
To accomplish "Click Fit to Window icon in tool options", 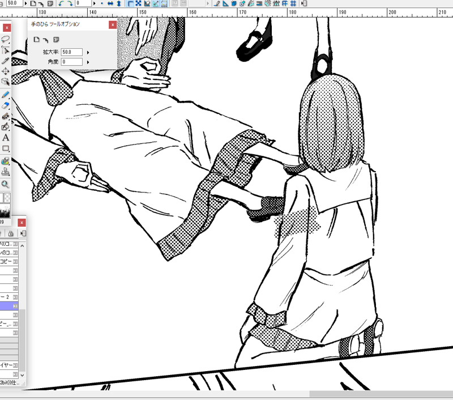I will (x=36, y=39).
